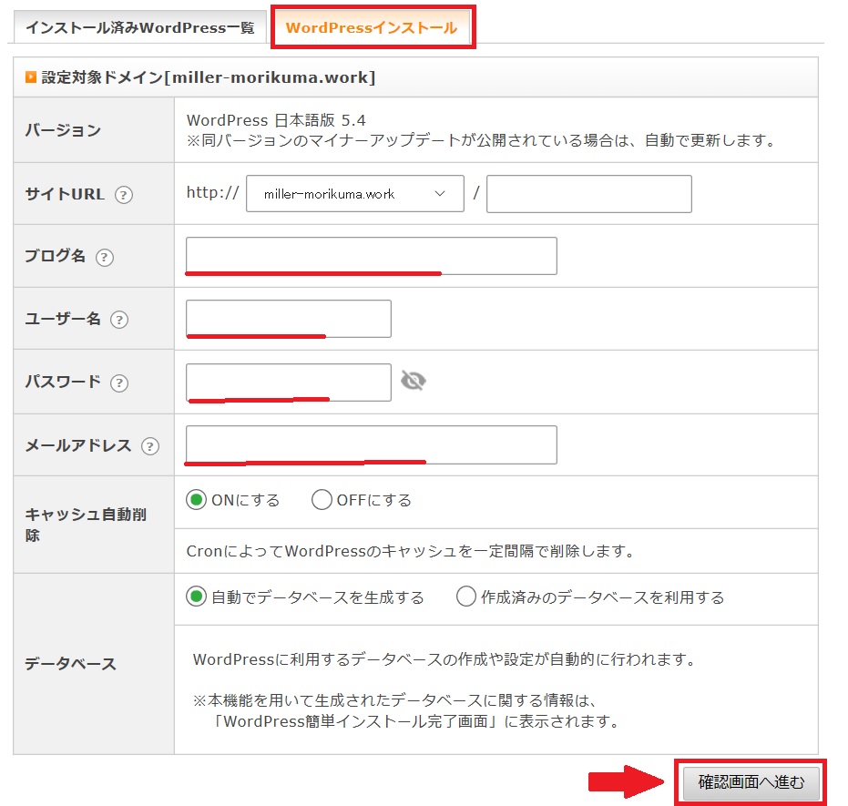The width and height of the screenshot is (848, 806).
Task: Click the 設定対象ドメイン[miller-morikuma.work] heading
Action: [209, 77]
